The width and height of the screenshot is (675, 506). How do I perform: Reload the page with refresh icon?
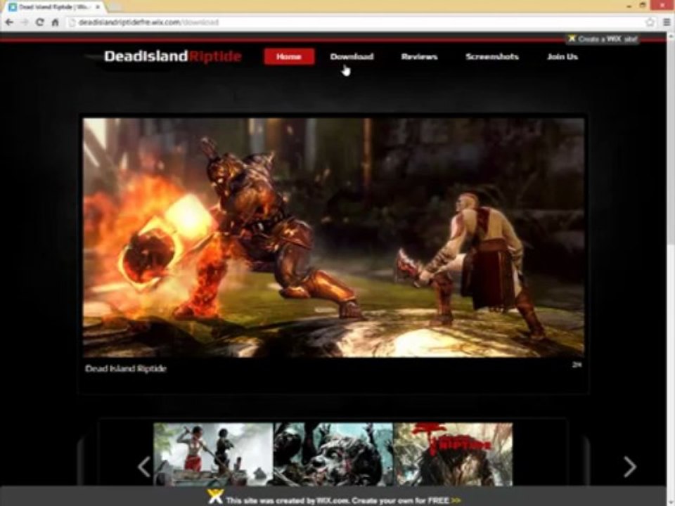click(x=39, y=22)
